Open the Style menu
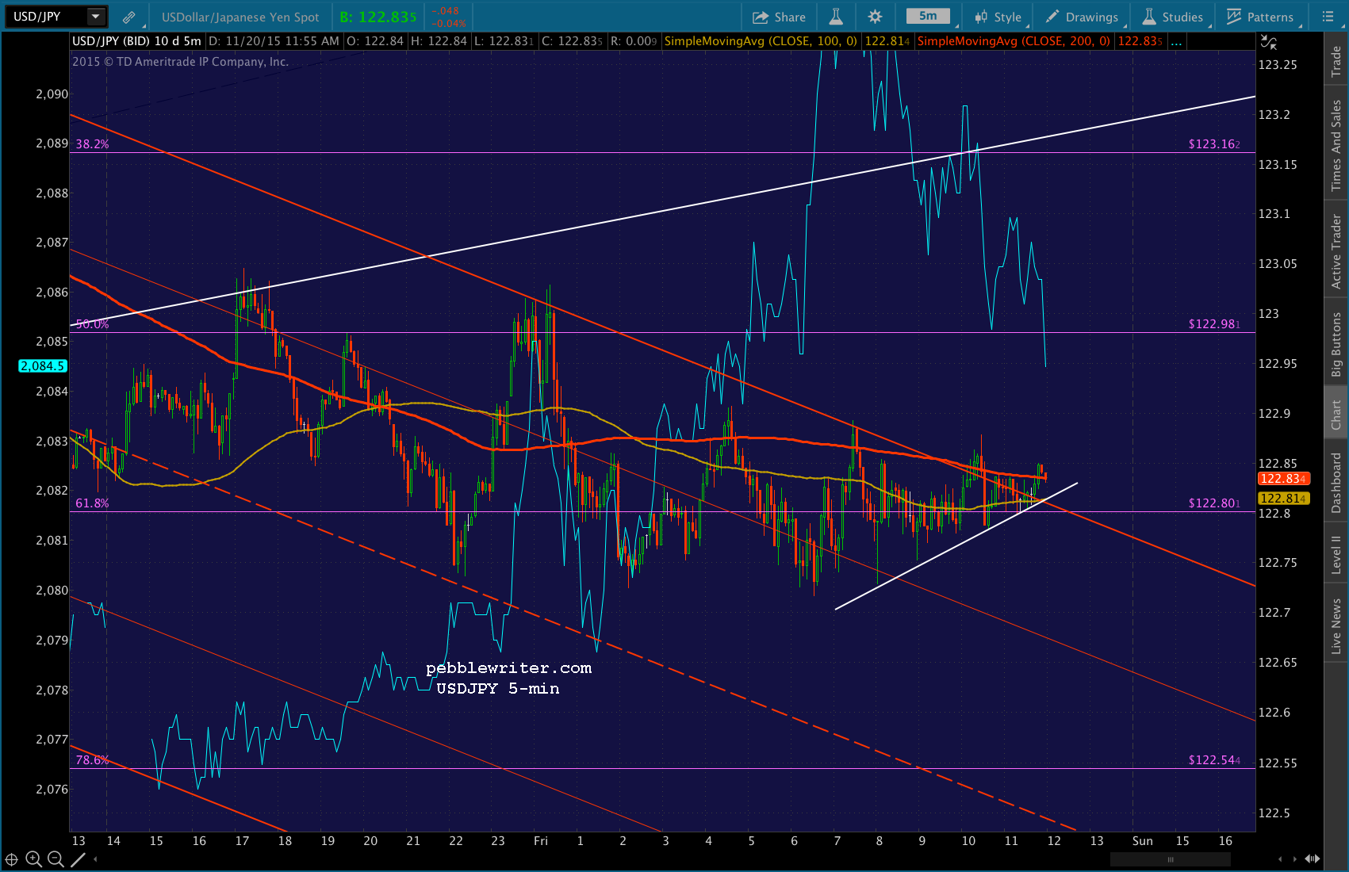The height and width of the screenshot is (872, 1349). pos(998,17)
